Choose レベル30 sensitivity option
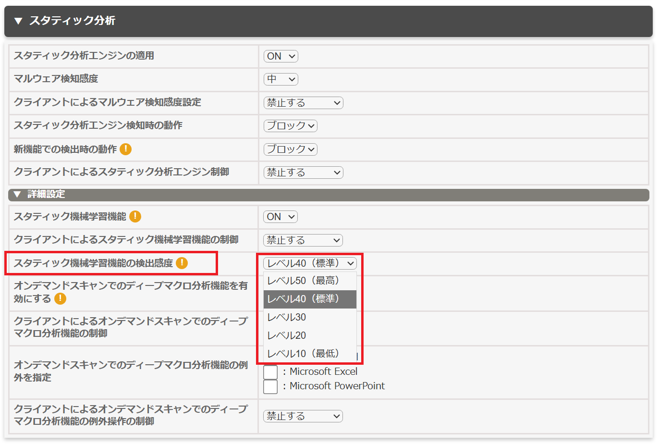The height and width of the screenshot is (445, 658). 287,317
